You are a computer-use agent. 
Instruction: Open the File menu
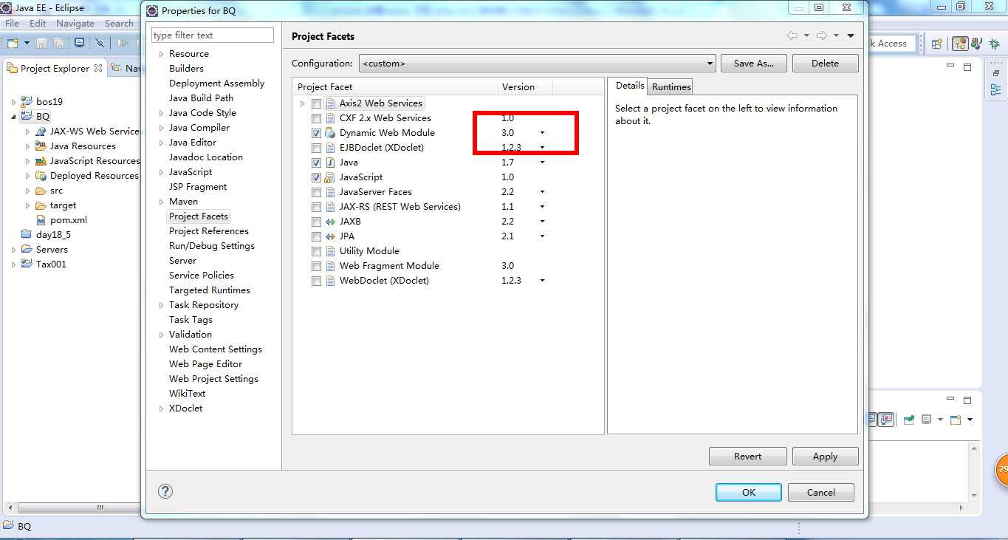12,23
